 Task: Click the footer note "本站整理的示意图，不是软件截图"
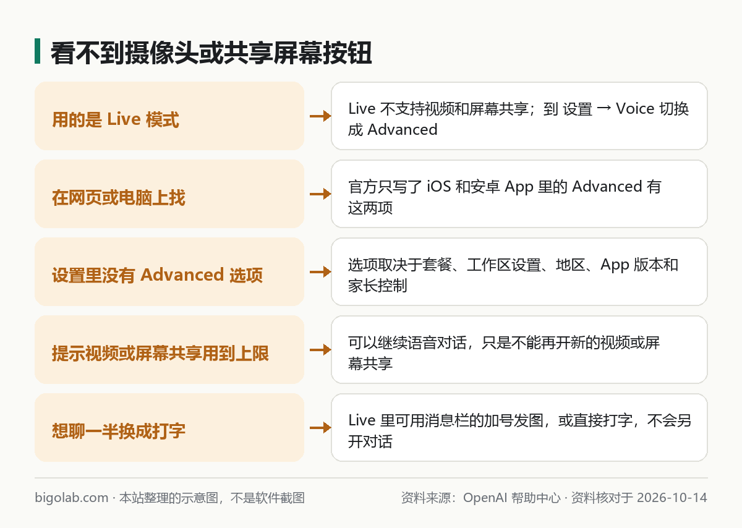point(212,498)
